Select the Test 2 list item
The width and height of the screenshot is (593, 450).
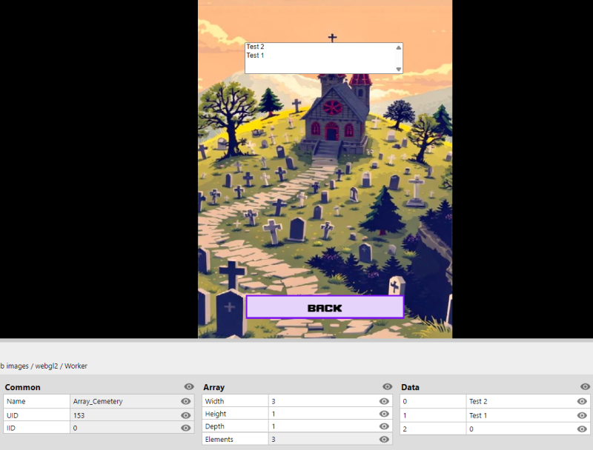coord(256,47)
